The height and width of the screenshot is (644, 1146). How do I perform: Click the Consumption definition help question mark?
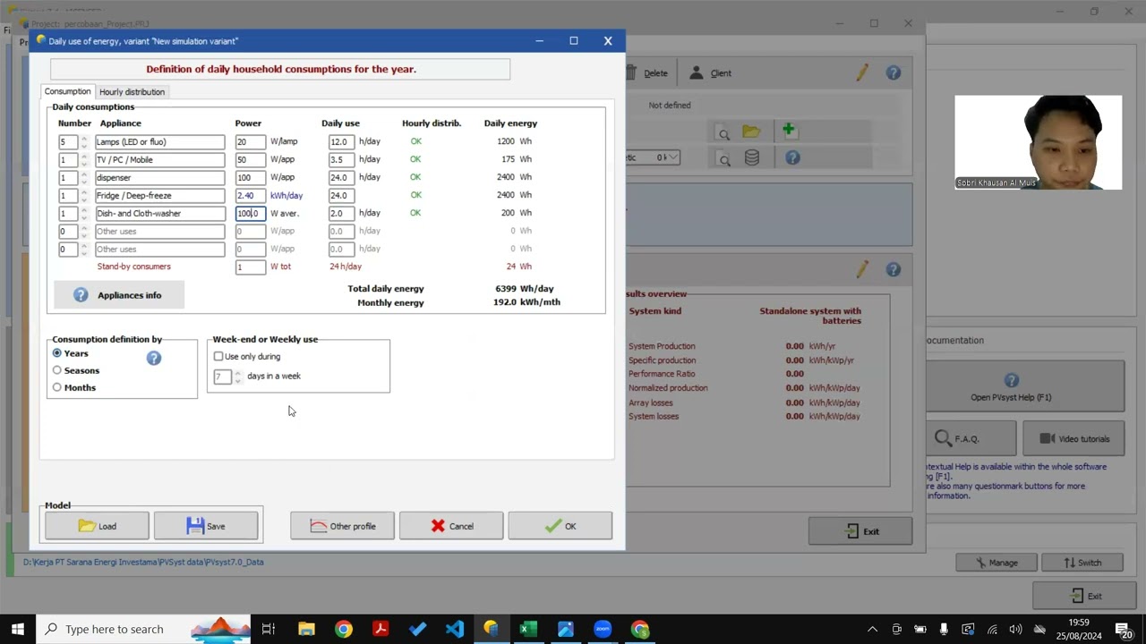154,358
